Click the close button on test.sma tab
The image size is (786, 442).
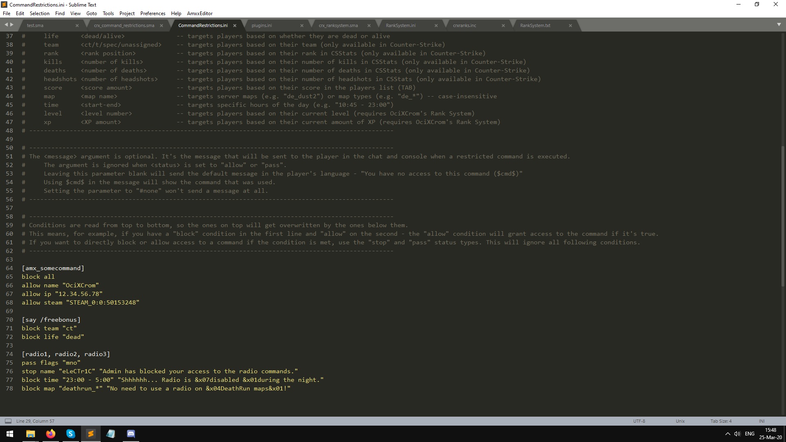coord(77,25)
